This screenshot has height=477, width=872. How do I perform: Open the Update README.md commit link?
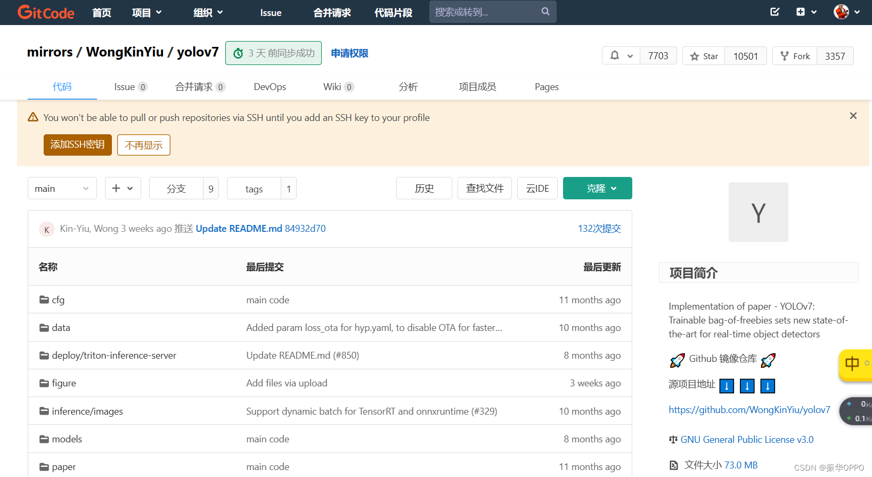tap(239, 229)
